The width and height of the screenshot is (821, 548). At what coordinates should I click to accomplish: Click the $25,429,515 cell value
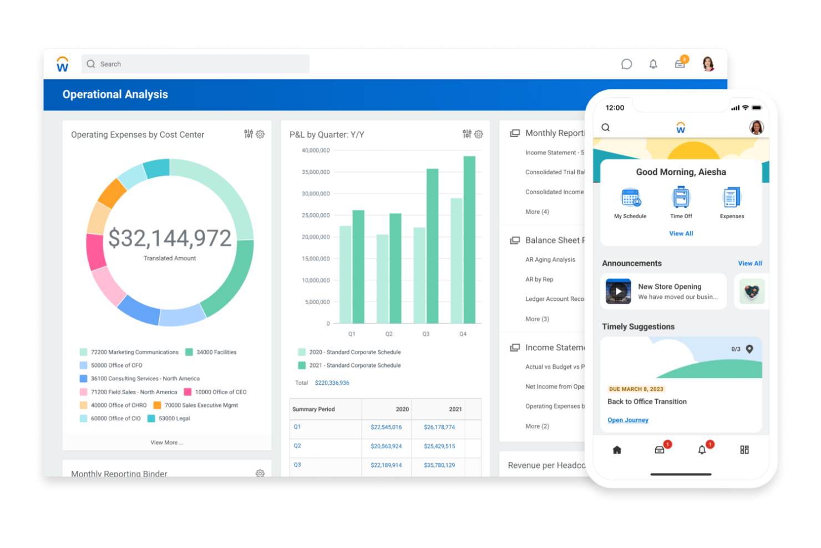point(439,446)
